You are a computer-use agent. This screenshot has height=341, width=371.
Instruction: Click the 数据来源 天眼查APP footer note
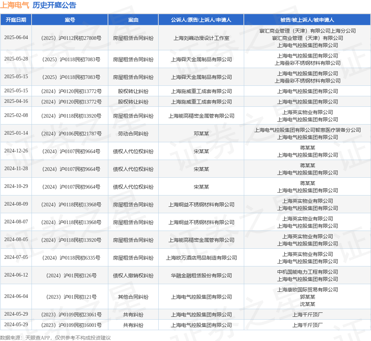tap(55, 338)
